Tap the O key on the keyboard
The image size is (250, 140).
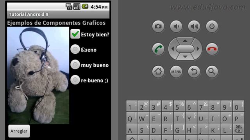coord(227,117)
